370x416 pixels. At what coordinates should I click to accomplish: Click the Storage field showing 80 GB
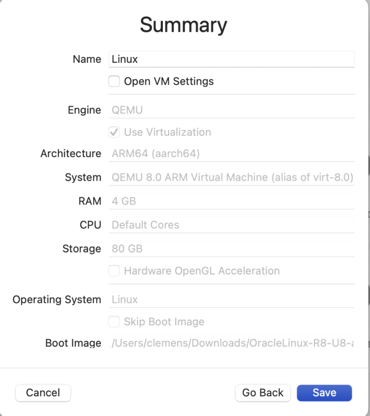(x=231, y=249)
